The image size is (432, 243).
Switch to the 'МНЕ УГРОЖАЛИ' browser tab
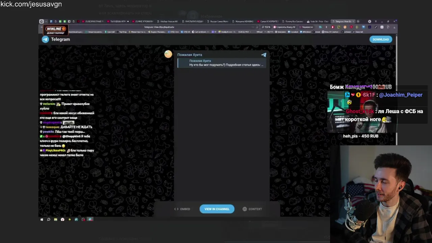tap(143, 21)
